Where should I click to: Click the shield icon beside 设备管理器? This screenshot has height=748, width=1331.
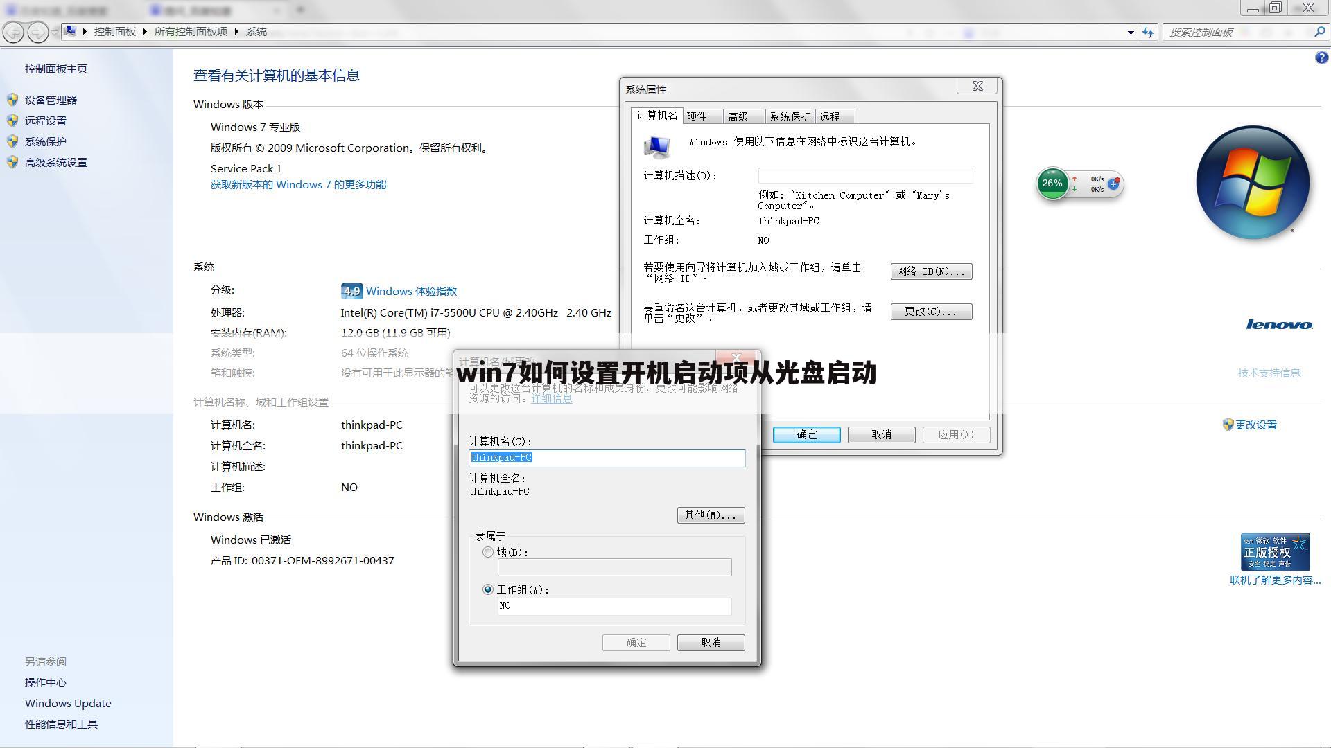tap(12, 100)
